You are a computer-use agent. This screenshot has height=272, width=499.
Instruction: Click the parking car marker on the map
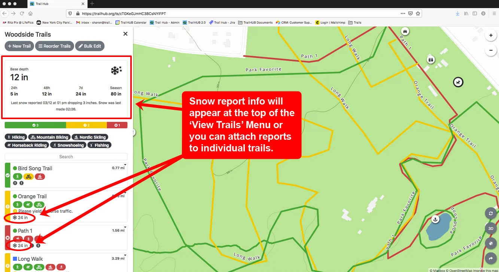pyautogui.click(x=404, y=31)
